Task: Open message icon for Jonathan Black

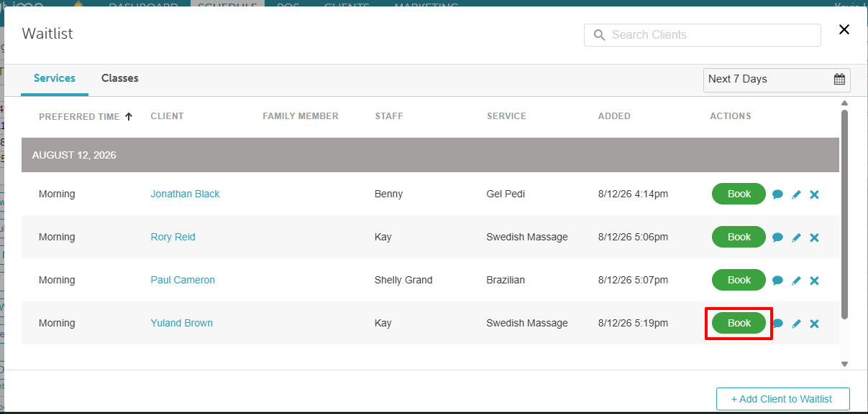Action: pyautogui.click(x=777, y=194)
